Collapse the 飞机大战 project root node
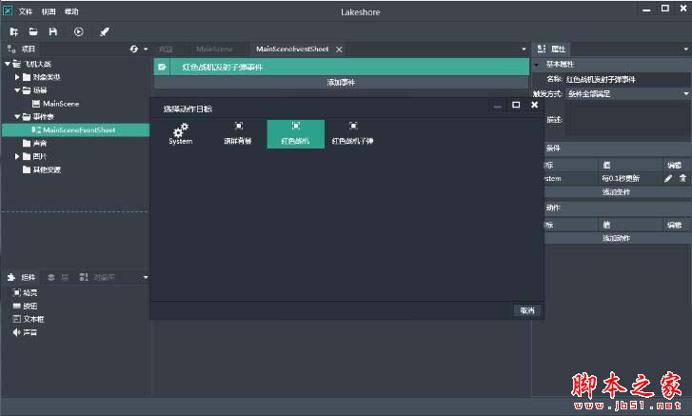The image size is (692, 416). [x=8, y=64]
